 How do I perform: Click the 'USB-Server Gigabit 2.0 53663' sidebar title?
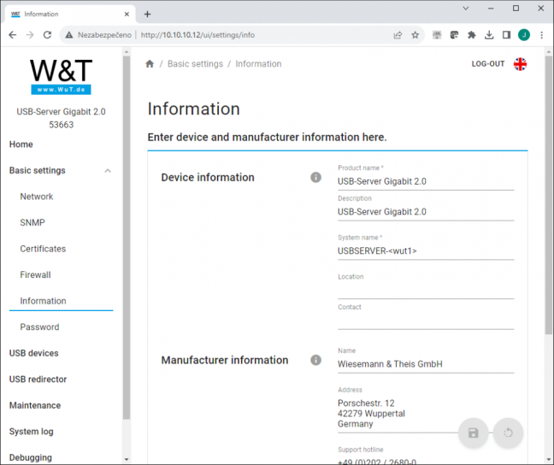pos(61,118)
